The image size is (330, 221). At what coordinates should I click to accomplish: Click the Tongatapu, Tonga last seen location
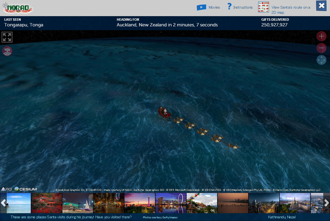(24, 25)
